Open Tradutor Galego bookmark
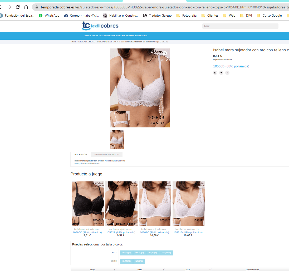Image resolution: width=289 pixels, height=271 pixels. [x=157, y=16]
